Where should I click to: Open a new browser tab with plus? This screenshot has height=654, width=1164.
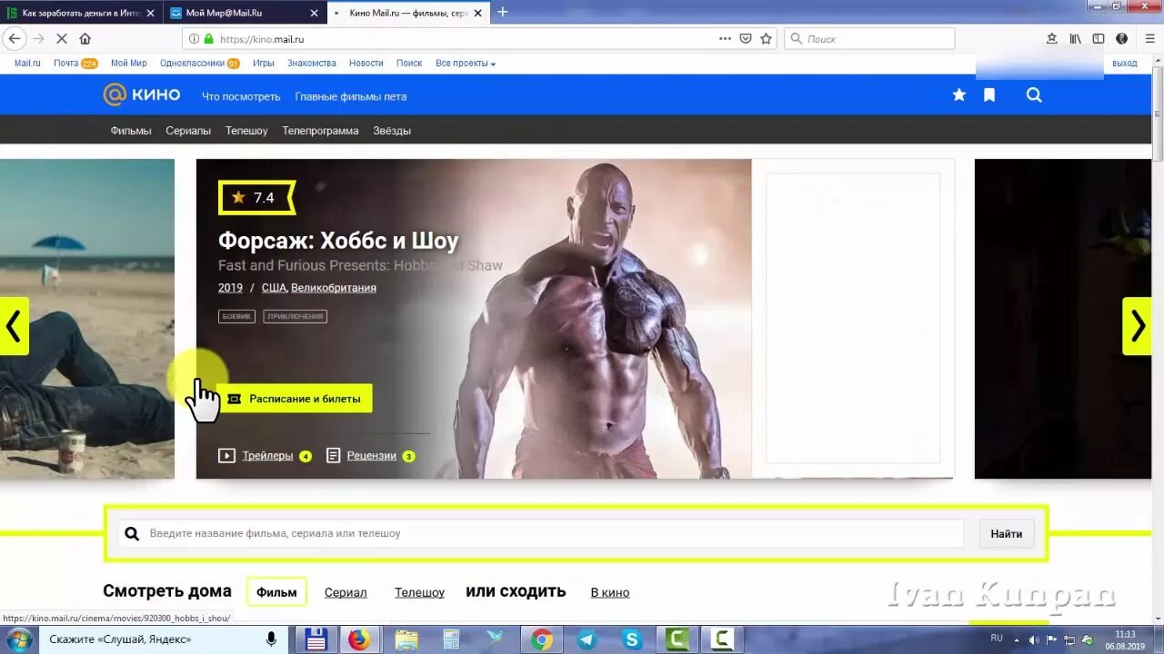(x=502, y=12)
